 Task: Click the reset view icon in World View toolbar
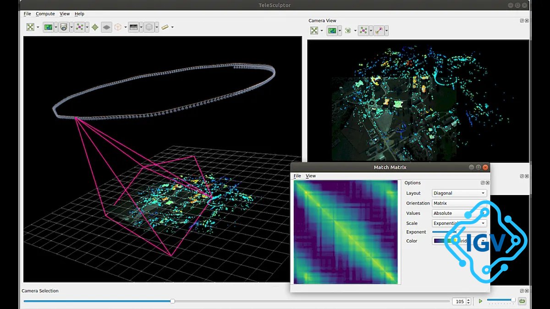click(x=30, y=27)
